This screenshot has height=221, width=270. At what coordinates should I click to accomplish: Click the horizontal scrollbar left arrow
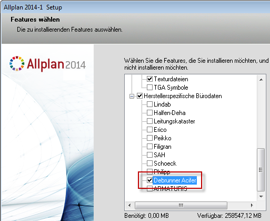[x=129, y=205]
